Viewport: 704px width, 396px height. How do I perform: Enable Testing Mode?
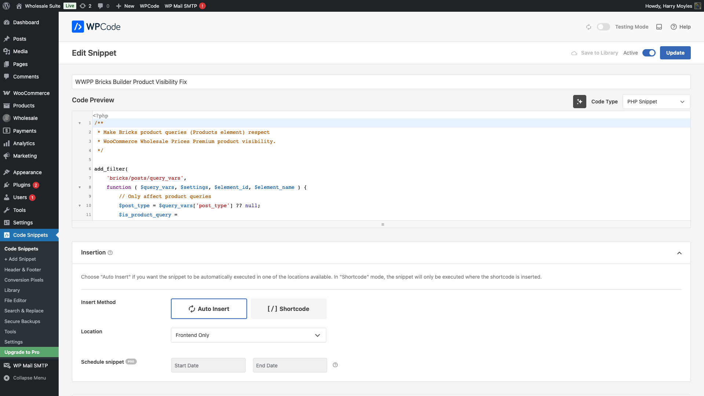click(603, 27)
